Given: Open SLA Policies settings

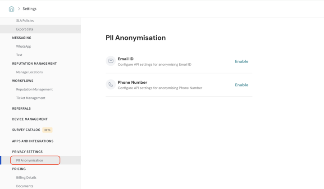Looking at the screenshot, I should coord(25,21).
